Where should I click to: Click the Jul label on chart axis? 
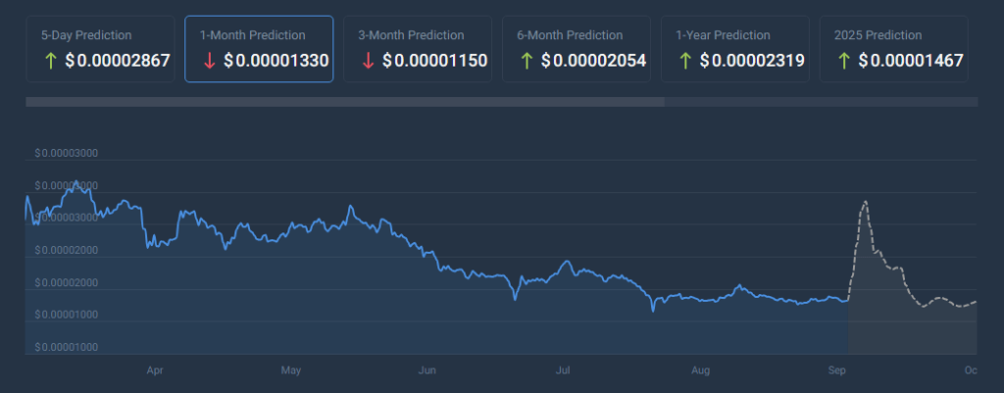click(563, 370)
